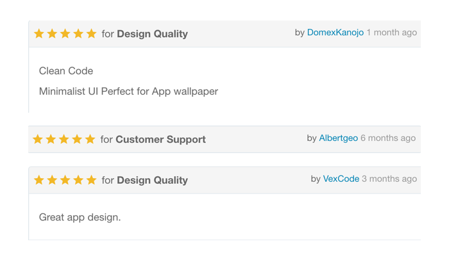
Task: Click the first star in Albertgeo's review
Action: click(x=38, y=139)
